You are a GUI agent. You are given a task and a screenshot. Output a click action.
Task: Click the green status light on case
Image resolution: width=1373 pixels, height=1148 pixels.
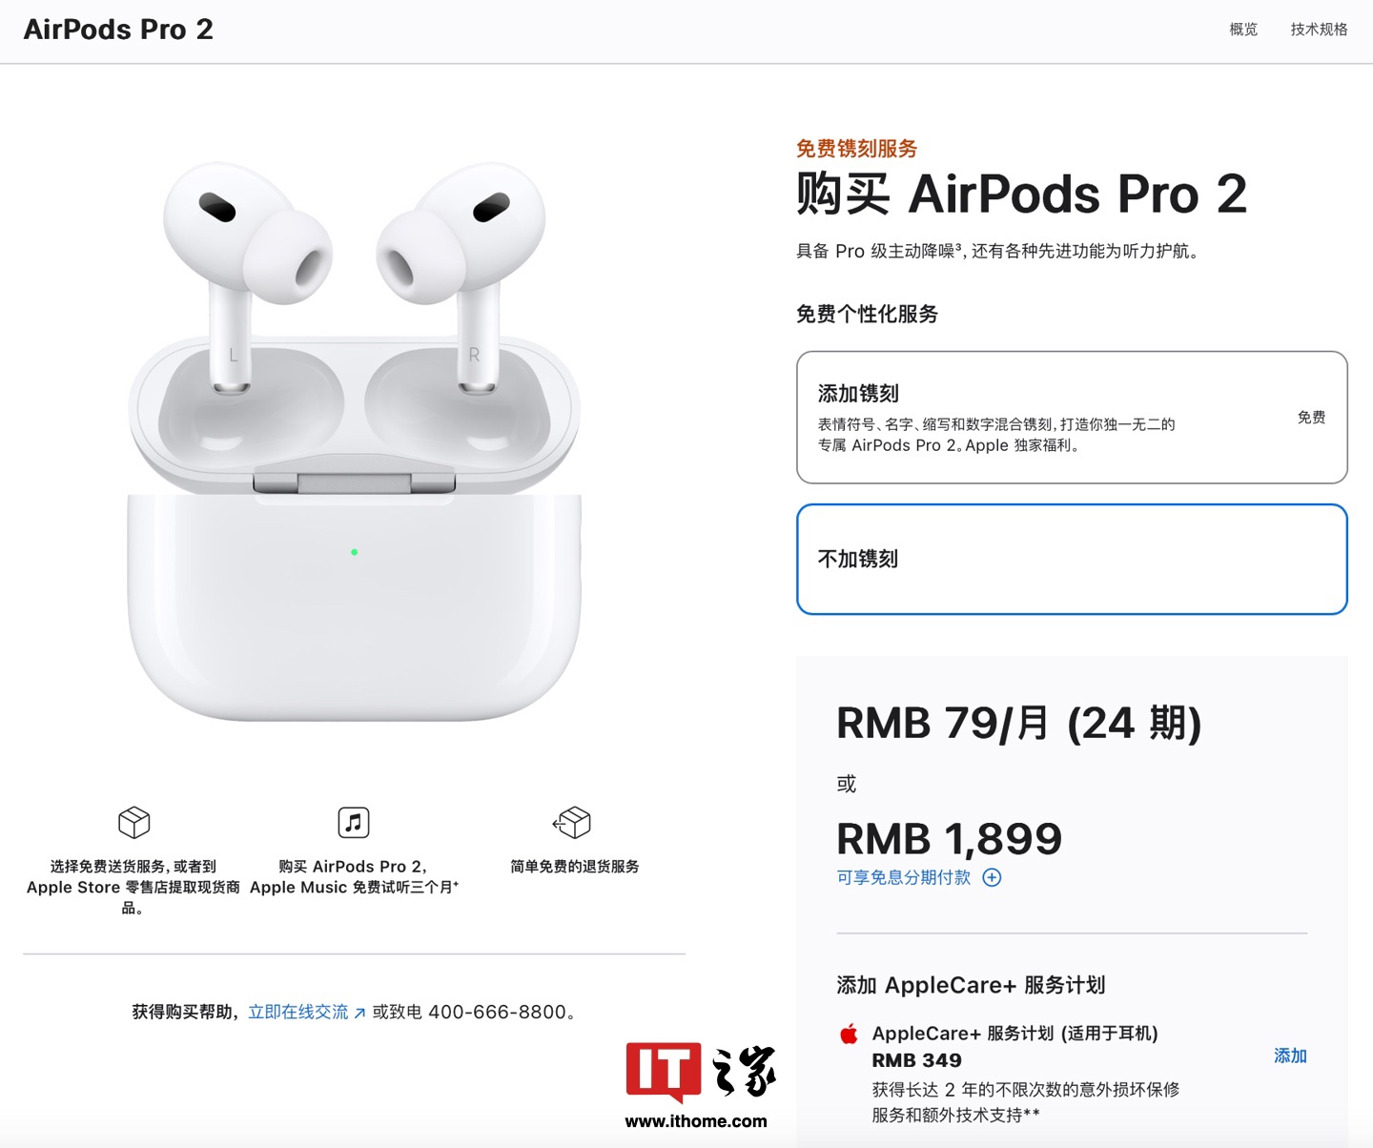[355, 552]
